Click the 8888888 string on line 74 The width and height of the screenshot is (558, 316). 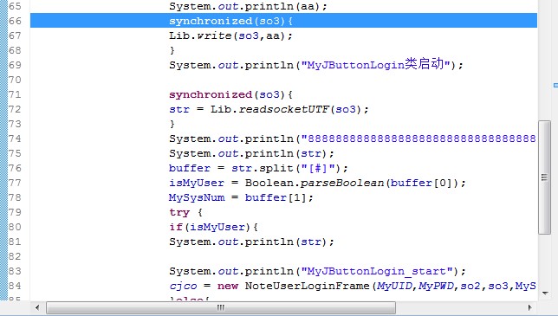click(418, 139)
